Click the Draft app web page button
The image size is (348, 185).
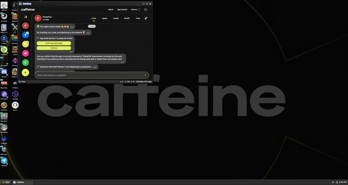coord(54,43)
